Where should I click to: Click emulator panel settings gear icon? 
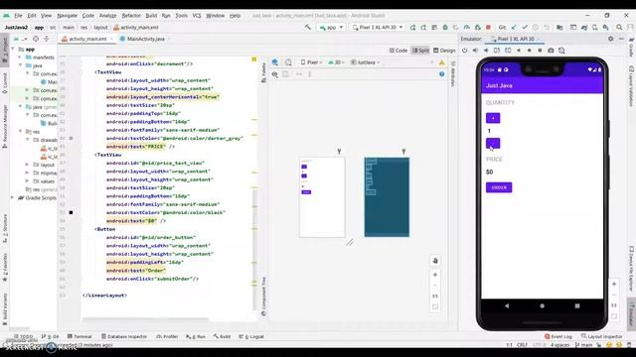click(611, 39)
